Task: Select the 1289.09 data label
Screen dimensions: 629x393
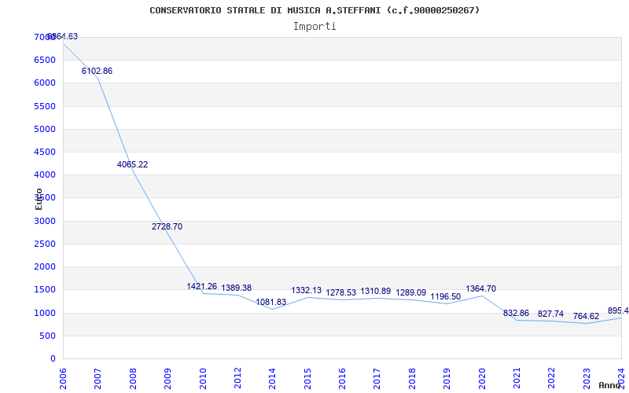Action: tap(411, 292)
